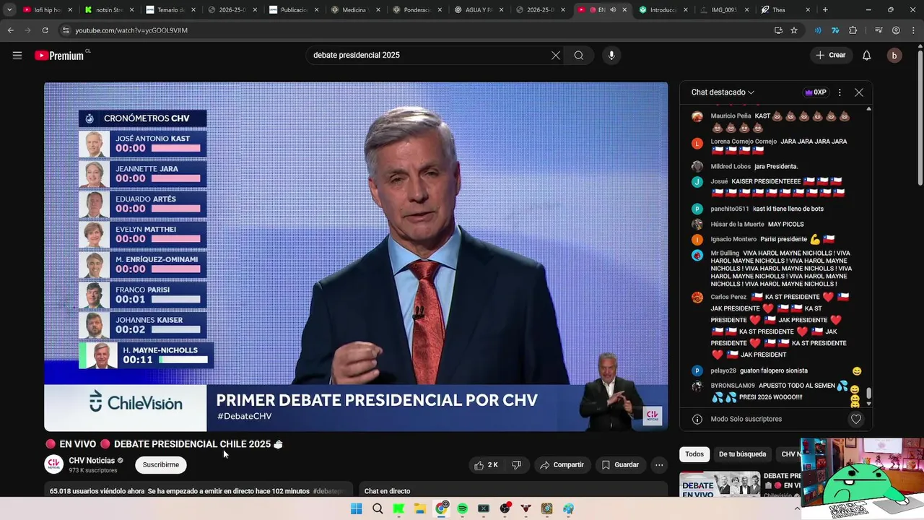Image resolution: width=924 pixels, height=520 pixels.
Task: Dislike the video with thumbs down
Action: 516,465
